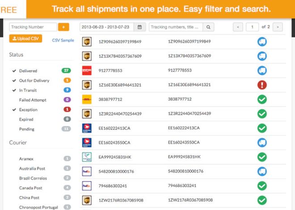Click the calendar icon beside date range

pos(139,27)
